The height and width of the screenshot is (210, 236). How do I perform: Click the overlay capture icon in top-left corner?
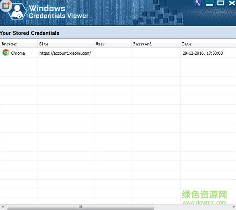(x=6, y=6)
